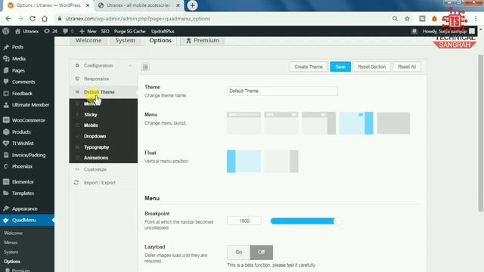Open Media in WordPress sidebar

[18, 59]
